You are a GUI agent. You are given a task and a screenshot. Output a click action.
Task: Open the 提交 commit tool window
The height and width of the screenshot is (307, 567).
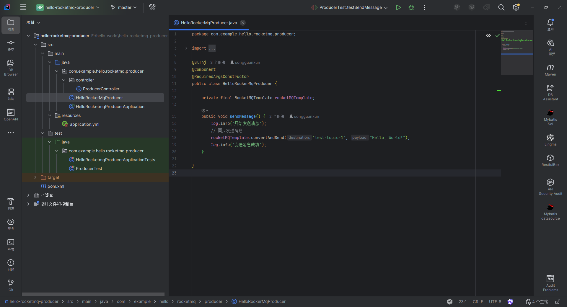(x=11, y=46)
